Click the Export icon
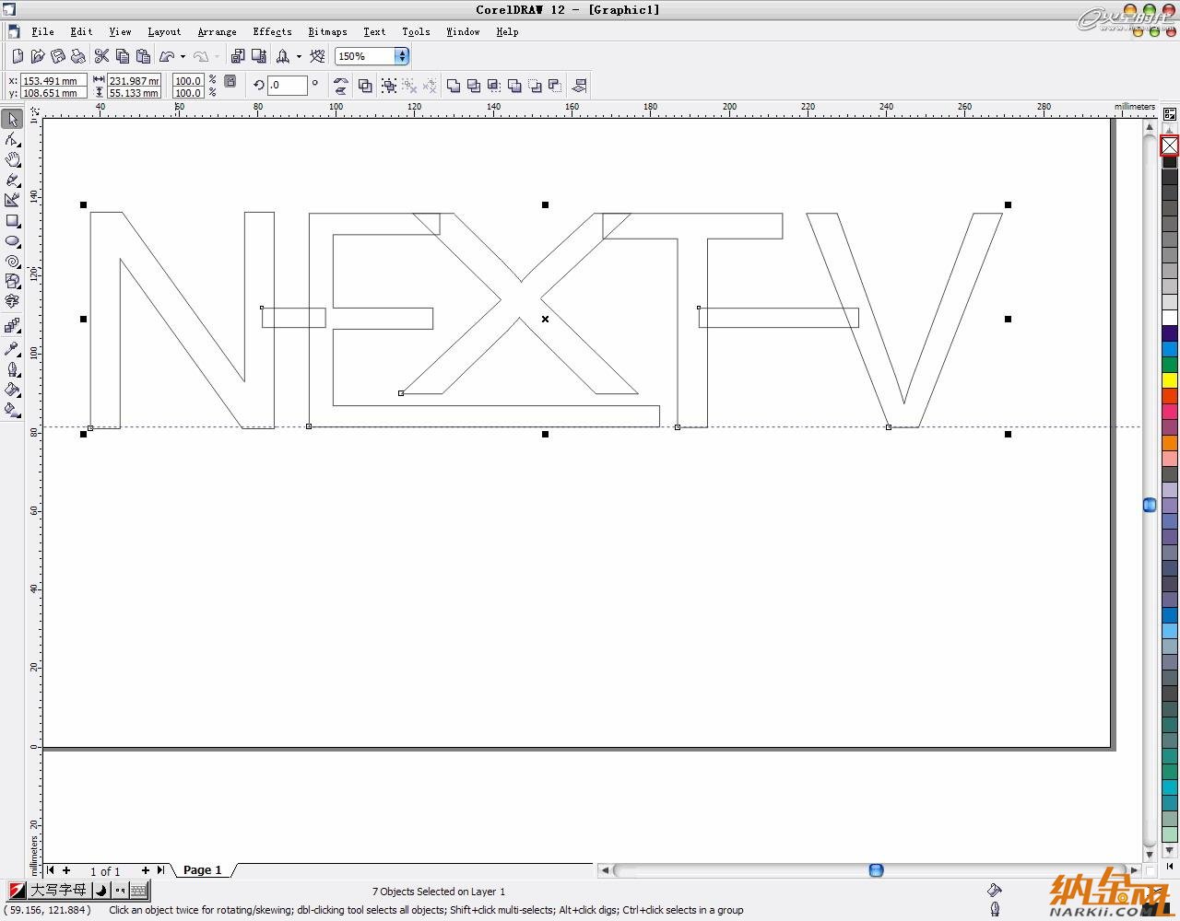The height and width of the screenshot is (921, 1180). coord(258,56)
